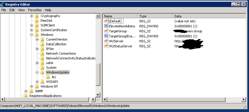The height and width of the screenshot is (112, 249).
Task: Expand the Windows NT key
Action: click(x=32, y=86)
